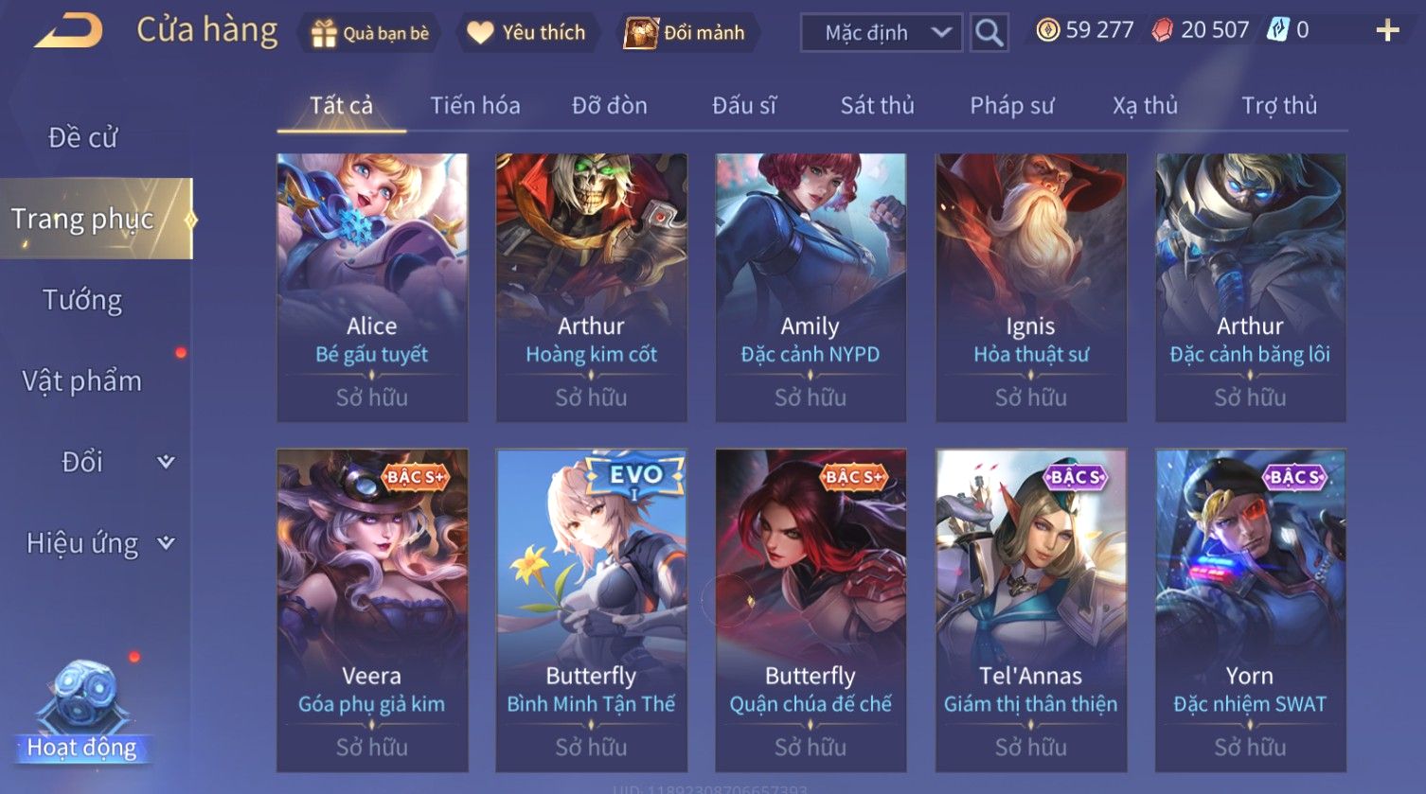Open the Mặc định sort dropdown
Screen dimensions: 1426x794
click(x=882, y=33)
